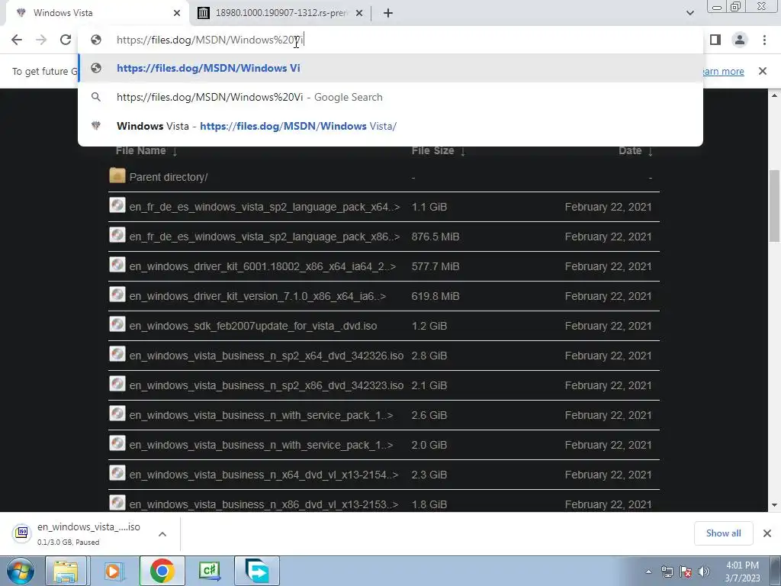This screenshot has height=586, width=781.
Task: Open en_windows_sdk_feb2007update_for_vista_.dvd.iso
Action: coord(253,326)
